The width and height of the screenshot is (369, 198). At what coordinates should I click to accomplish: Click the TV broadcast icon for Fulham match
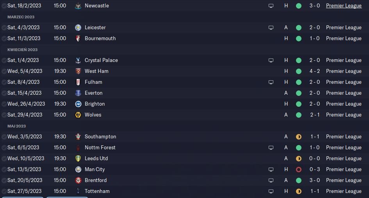point(271,82)
